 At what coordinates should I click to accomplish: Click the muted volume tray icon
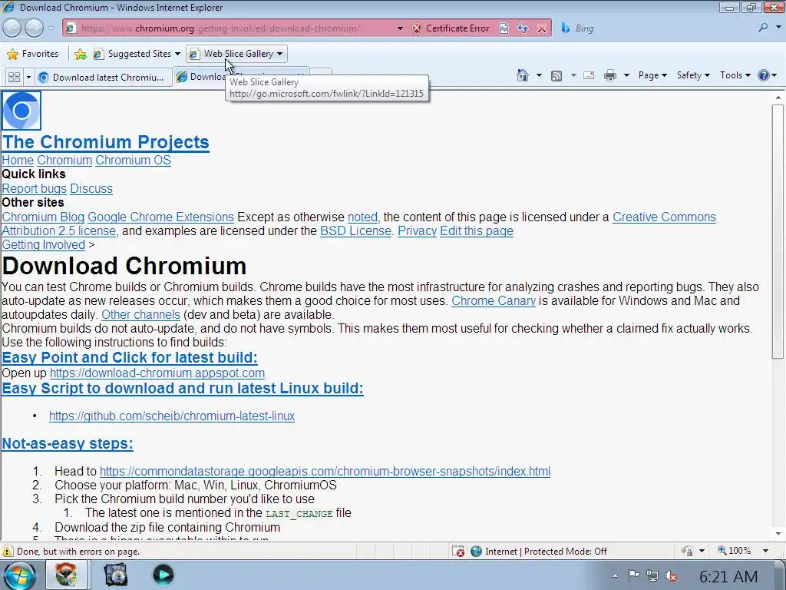click(x=671, y=576)
